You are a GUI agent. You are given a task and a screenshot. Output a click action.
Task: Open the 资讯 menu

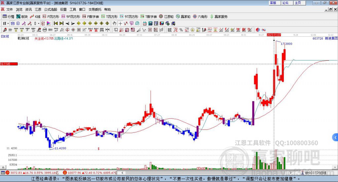click(x=28, y=10)
